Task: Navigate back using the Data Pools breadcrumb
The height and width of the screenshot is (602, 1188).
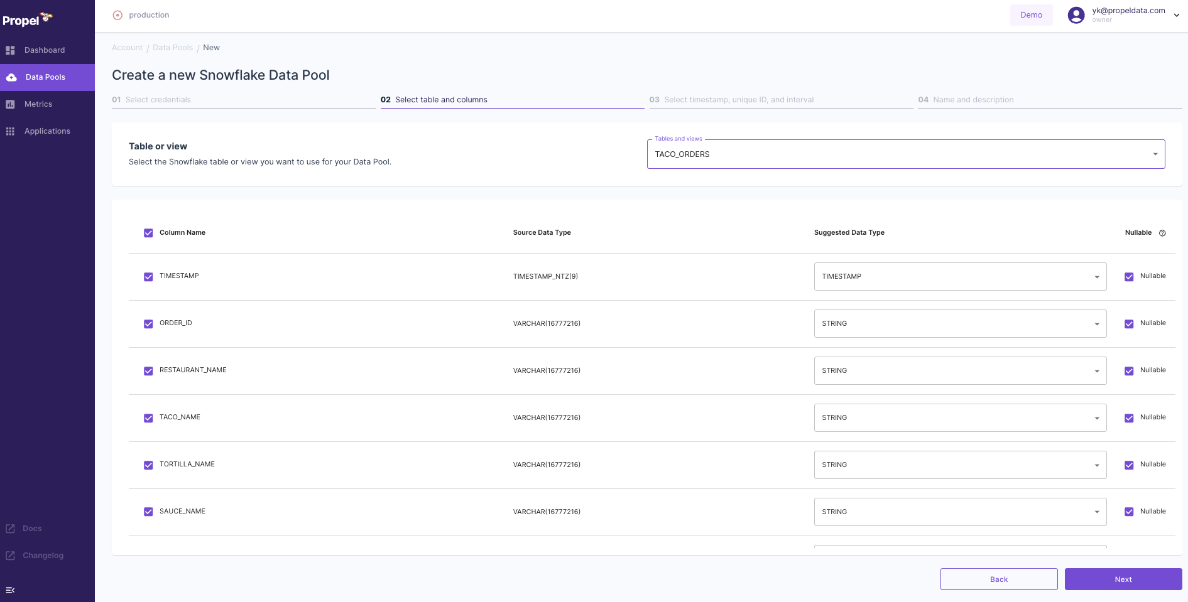Action: click(x=173, y=47)
